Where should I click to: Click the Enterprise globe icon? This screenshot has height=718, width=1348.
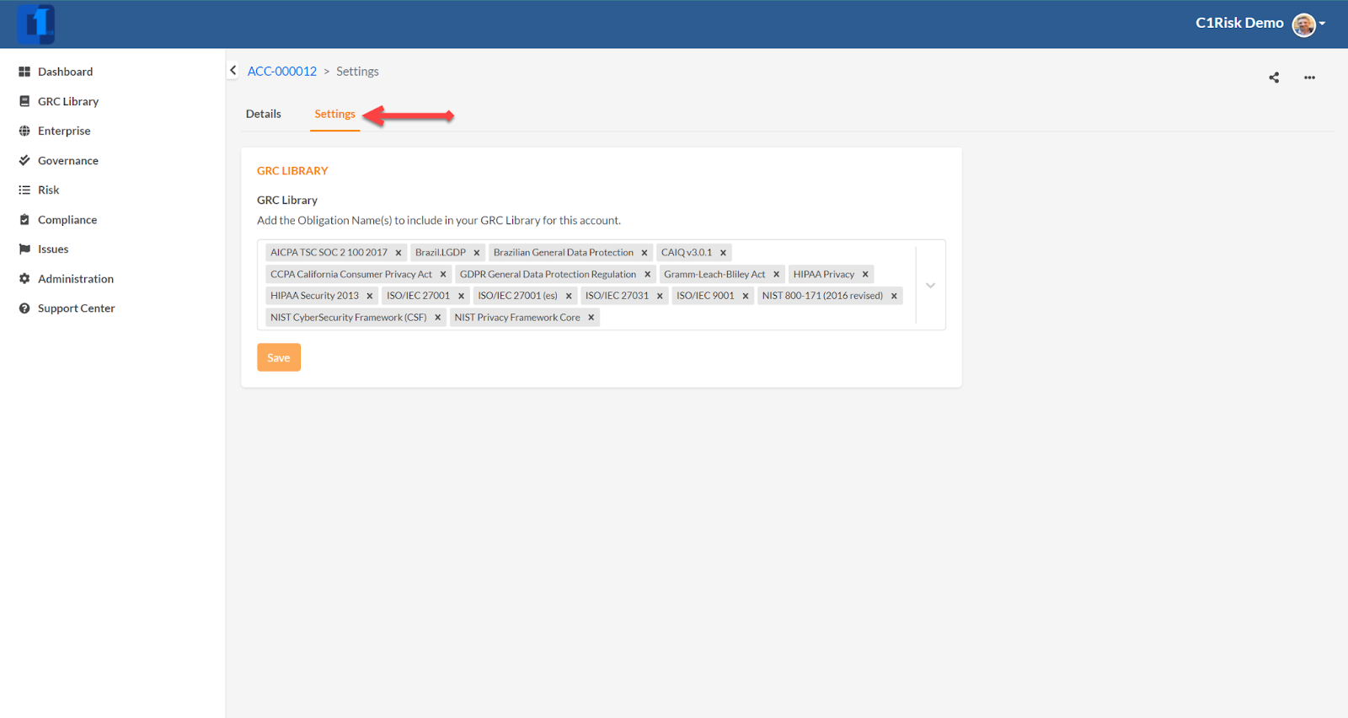tap(24, 131)
